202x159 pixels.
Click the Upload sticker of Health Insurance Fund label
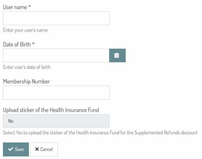click(51, 110)
